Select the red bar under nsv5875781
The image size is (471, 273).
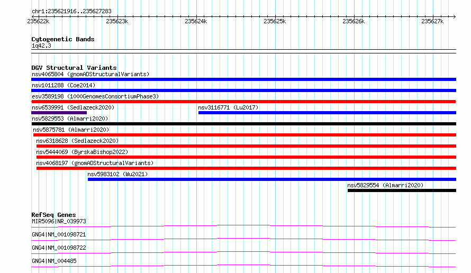tap(244, 135)
